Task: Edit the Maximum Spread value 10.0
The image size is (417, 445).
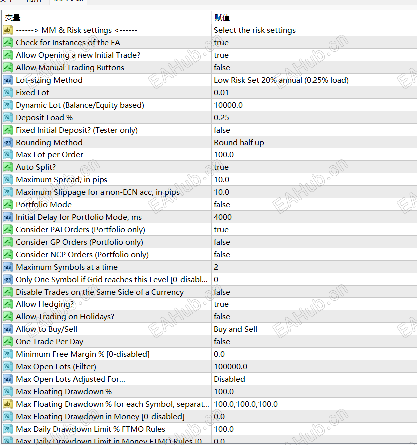Action: [x=221, y=180]
